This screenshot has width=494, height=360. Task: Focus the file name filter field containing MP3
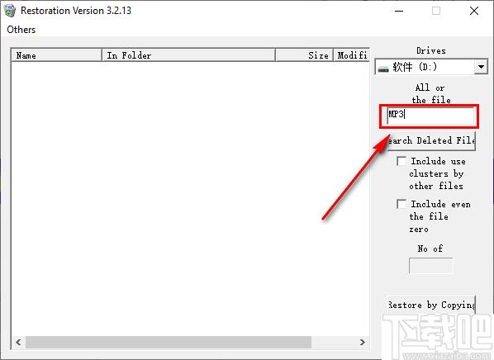coord(431,116)
